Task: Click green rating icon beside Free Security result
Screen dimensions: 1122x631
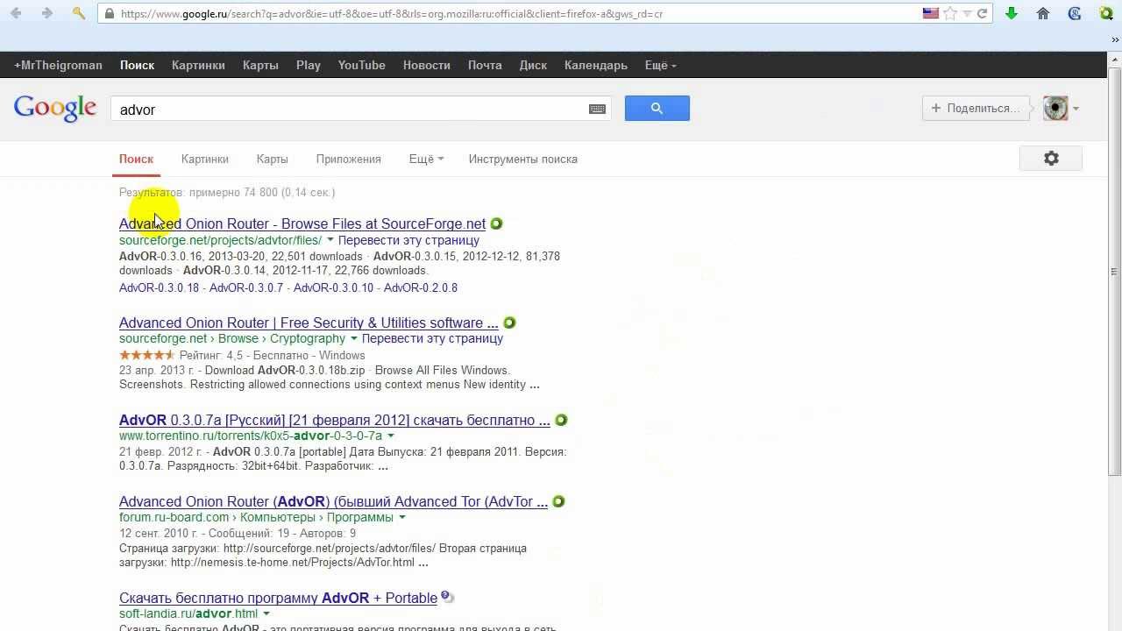Action: [509, 323]
